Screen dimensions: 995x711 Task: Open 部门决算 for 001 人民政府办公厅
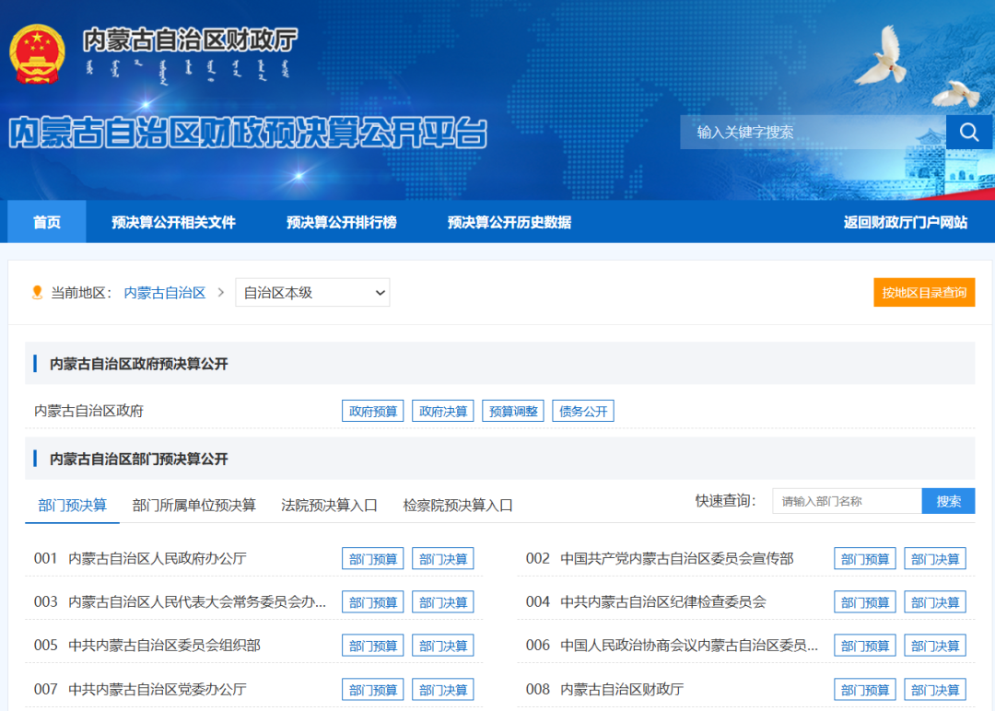443,559
